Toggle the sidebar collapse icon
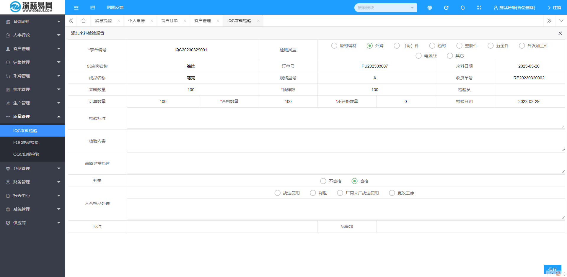567x277 pixels. (x=76, y=8)
